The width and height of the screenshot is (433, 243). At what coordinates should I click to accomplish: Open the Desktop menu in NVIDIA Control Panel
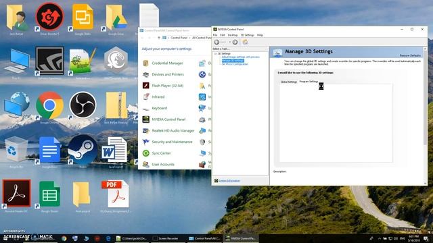[233, 35]
